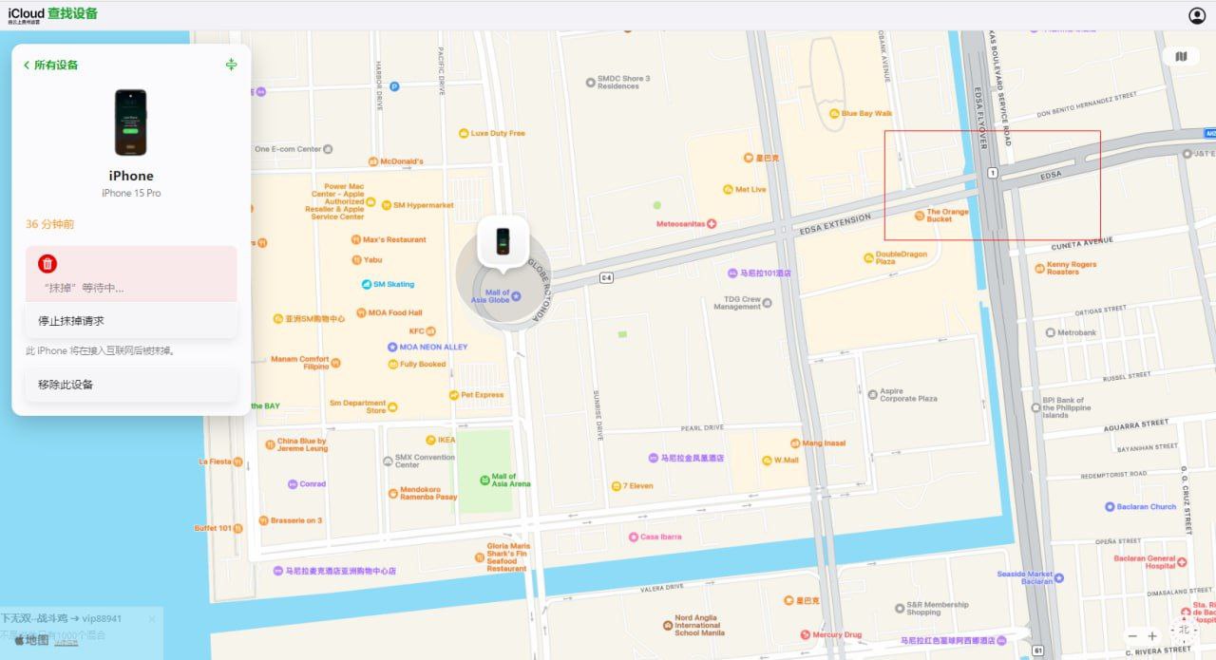Select the iPhone location pin on map
The image size is (1216, 660).
503,241
